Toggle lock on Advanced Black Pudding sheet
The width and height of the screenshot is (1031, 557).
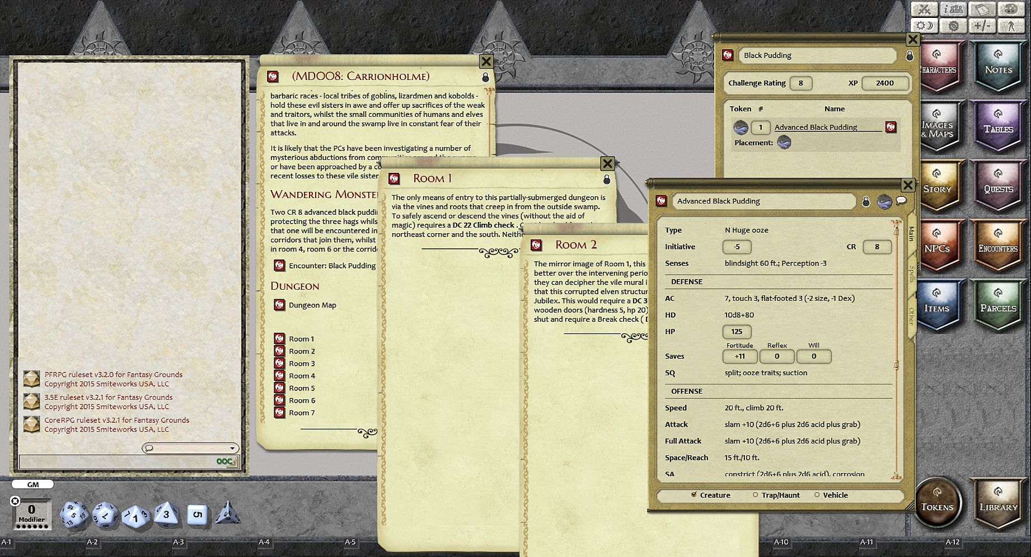click(x=866, y=201)
